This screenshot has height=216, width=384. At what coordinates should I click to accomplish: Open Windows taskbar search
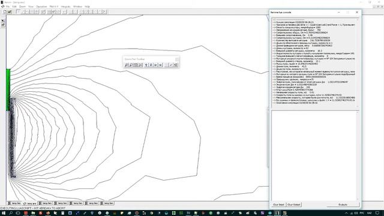[11, 213]
